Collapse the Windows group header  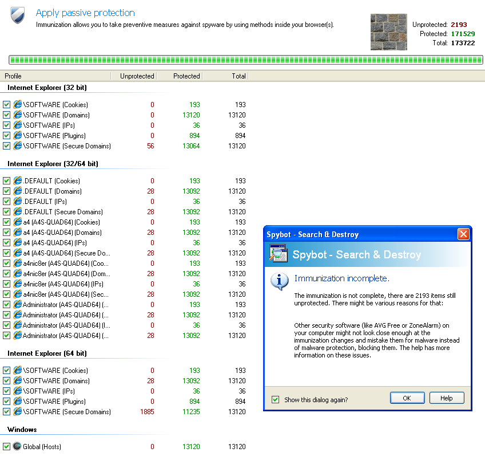point(22,430)
